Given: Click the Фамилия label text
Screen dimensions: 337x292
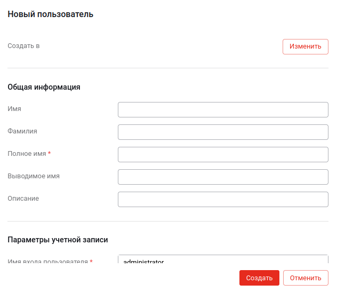Looking at the screenshot, I should click(22, 131).
